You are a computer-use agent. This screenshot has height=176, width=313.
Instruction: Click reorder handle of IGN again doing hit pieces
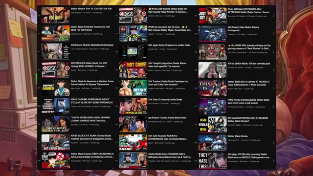[x=116, y=52]
